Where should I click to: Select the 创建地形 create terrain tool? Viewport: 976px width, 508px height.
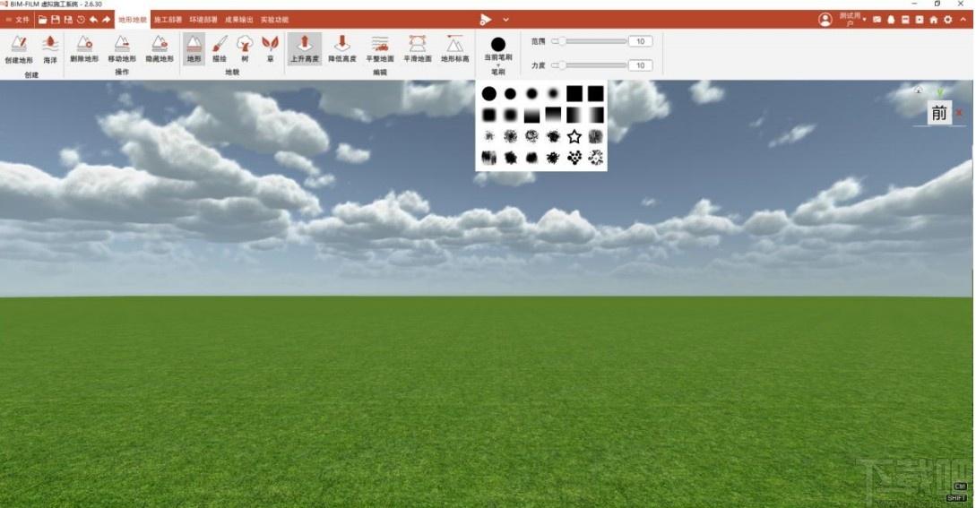coord(19,49)
